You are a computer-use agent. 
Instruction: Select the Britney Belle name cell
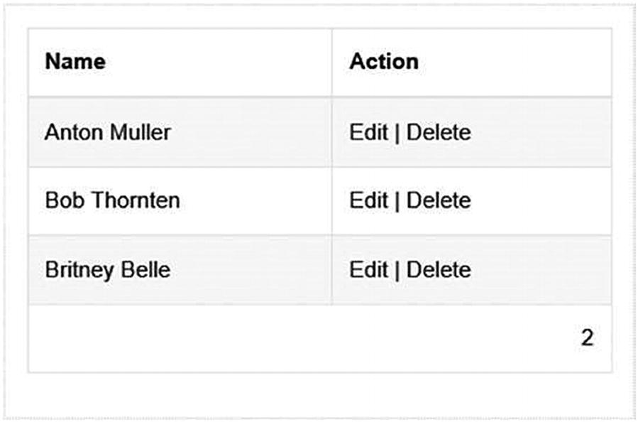click(x=107, y=270)
